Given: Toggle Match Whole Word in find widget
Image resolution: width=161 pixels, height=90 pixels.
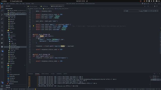Looking at the screenshot, I should coord(141,11).
